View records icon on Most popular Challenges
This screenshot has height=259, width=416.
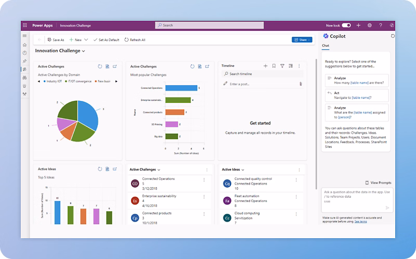coord(200,67)
